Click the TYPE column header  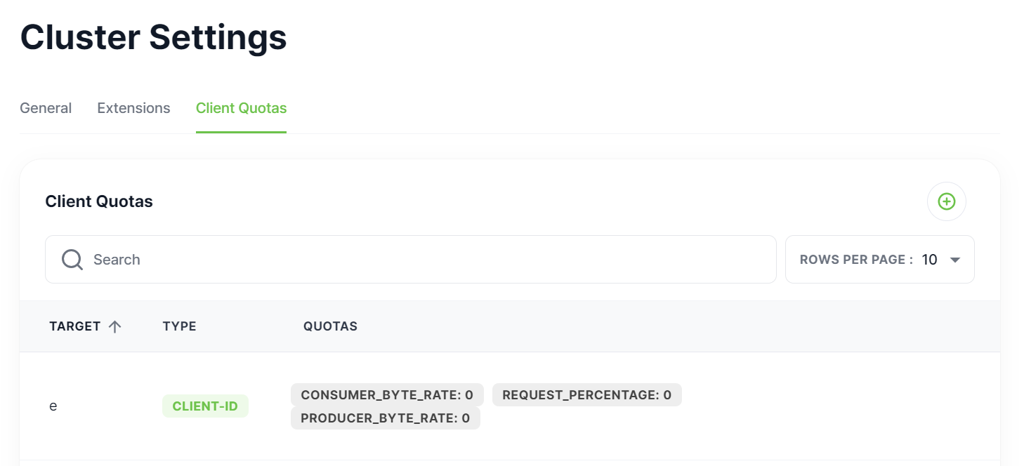point(179,326)
